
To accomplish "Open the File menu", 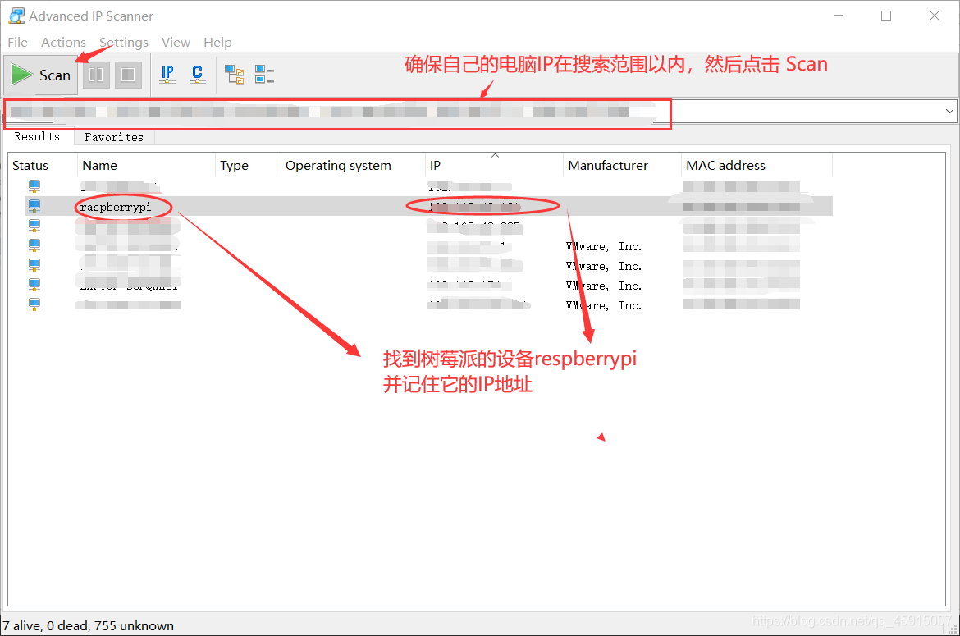I will [x=18, y=42].
